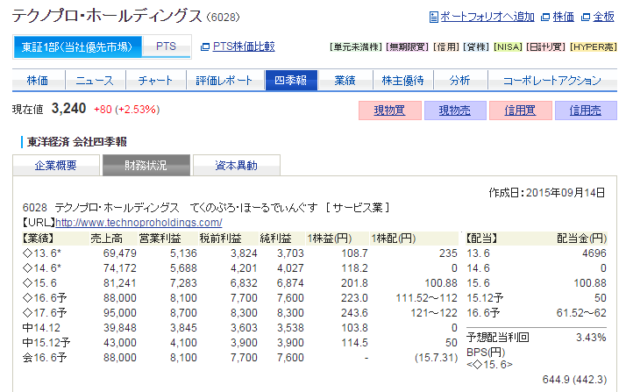Image resolution: width=626 pixels, height=392 pixels.
Task: Click the portfolio add document icon
Action: pyautogui.click(x=434, y=18)
